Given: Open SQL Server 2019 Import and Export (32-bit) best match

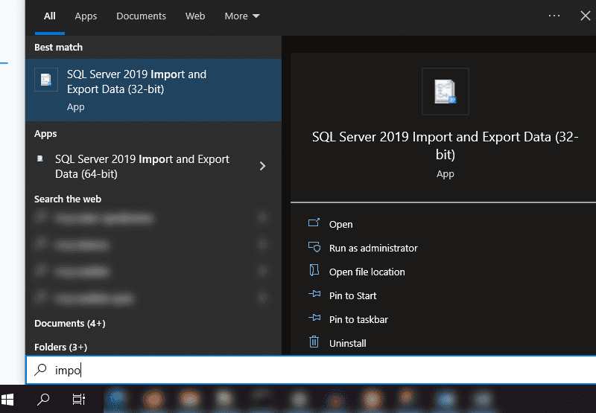Looking at the screenshot, I should click(x=153, y=90).
